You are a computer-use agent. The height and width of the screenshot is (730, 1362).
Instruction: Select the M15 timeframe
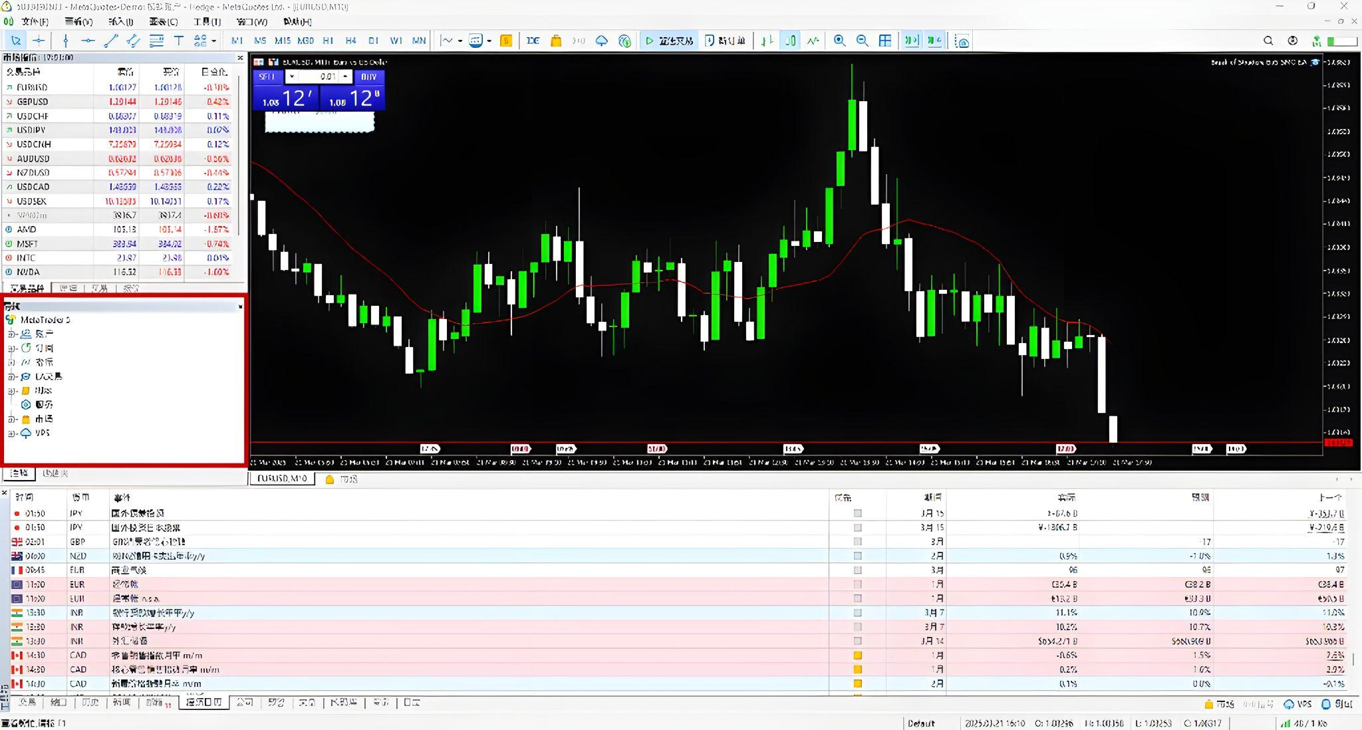click(282, 41)
